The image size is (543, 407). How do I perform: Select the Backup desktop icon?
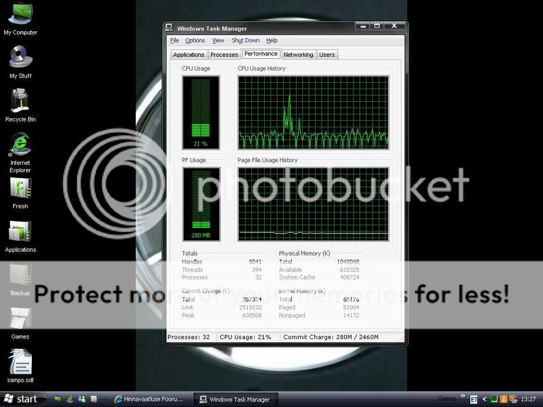[20, 279]
